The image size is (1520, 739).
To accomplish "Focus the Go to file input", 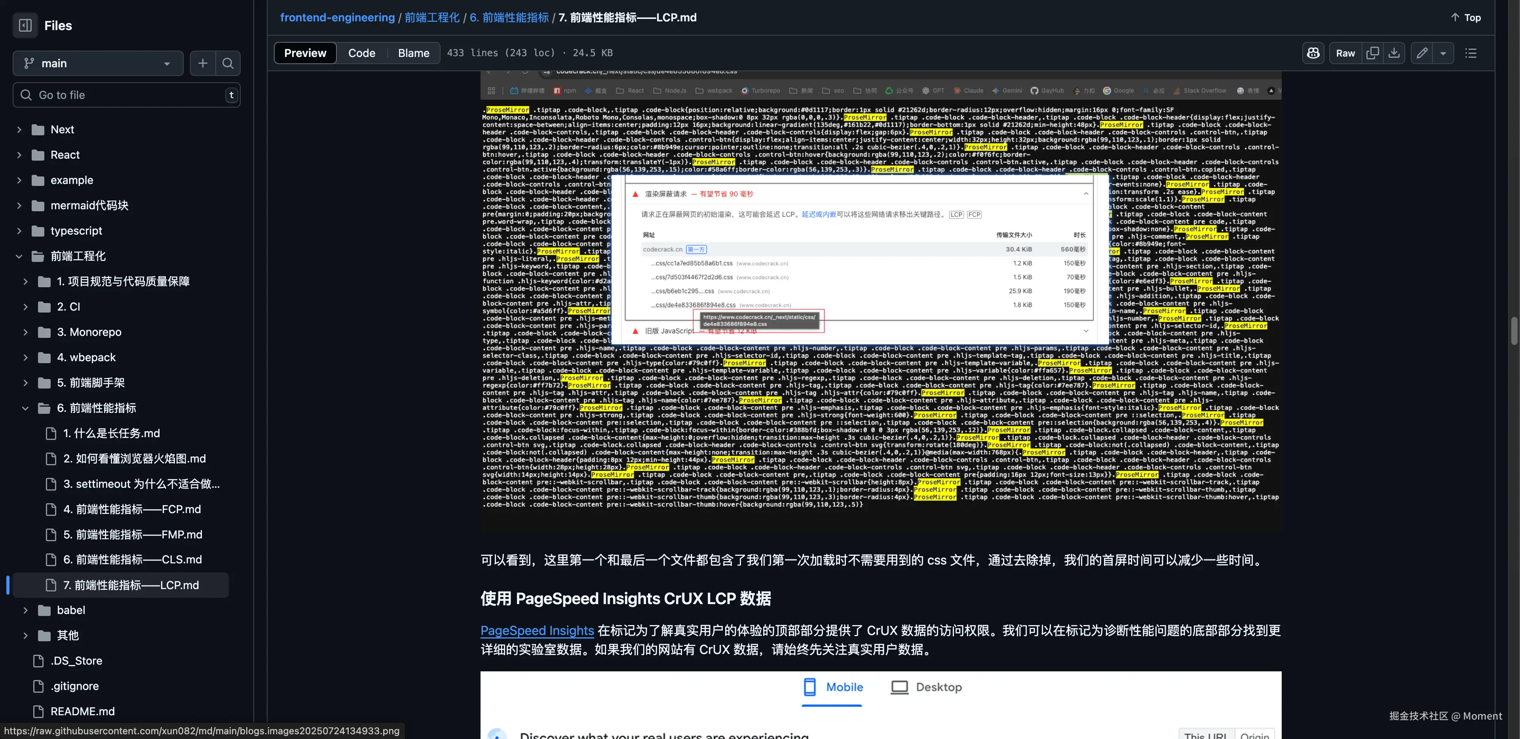I will [x=127, y=95].
